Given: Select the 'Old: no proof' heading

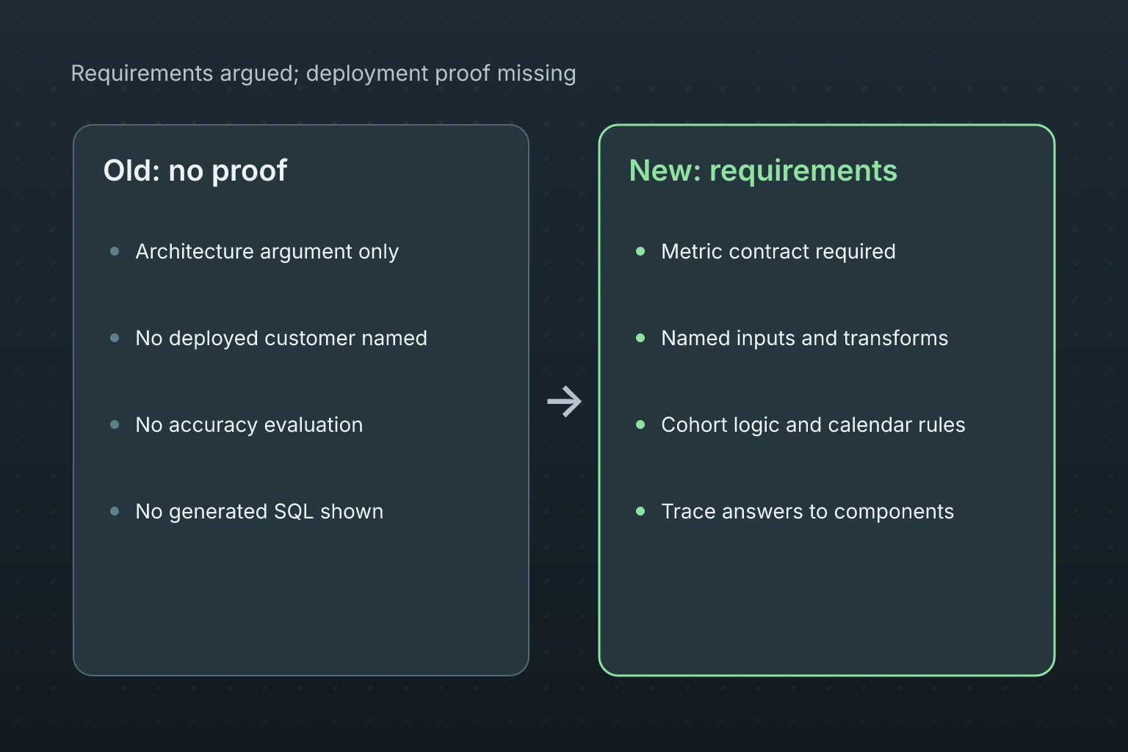Looking at the screenshot, I should pyautogui.click(x=195, y=171).
